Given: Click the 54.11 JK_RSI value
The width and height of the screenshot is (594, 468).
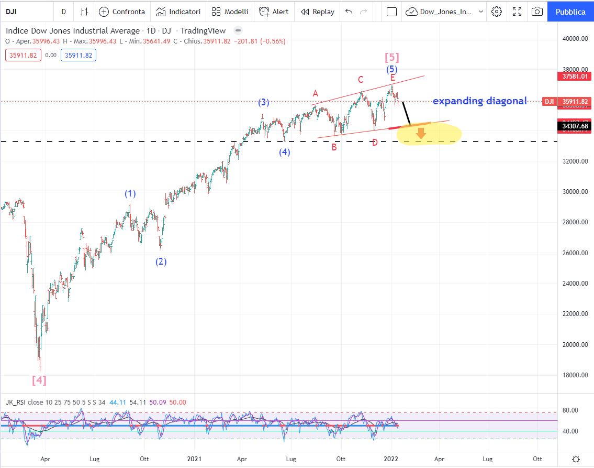Looking at the screenshot, I should point(138,402).
